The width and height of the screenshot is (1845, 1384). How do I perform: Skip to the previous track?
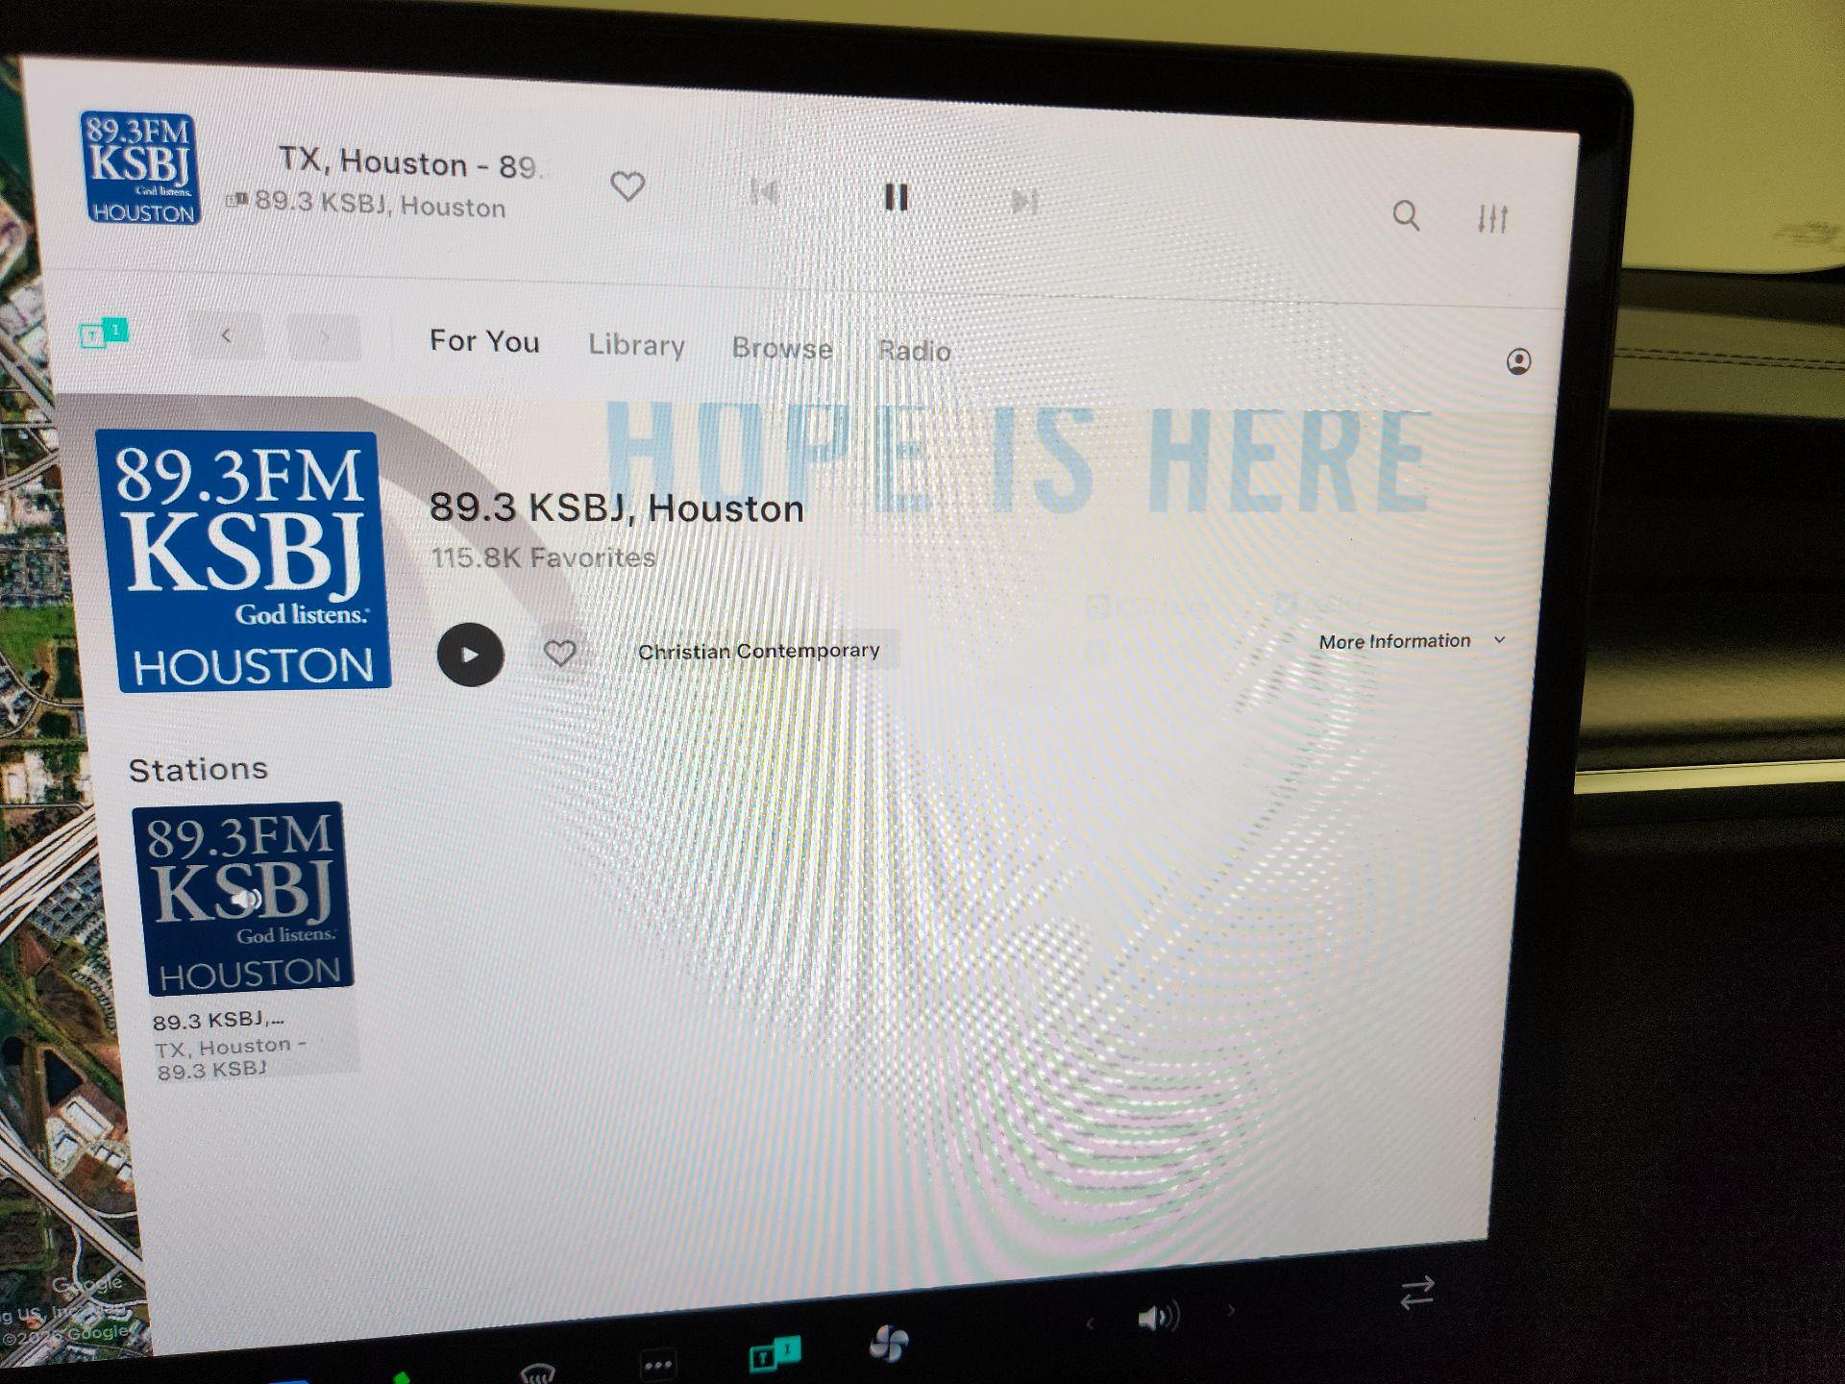(x=765, y=193)
